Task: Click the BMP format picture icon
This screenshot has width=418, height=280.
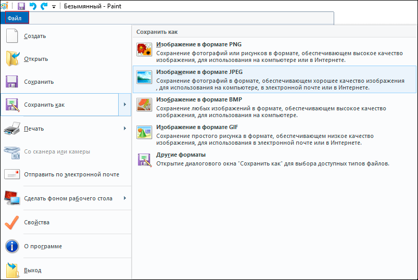Action: point(144,105)
